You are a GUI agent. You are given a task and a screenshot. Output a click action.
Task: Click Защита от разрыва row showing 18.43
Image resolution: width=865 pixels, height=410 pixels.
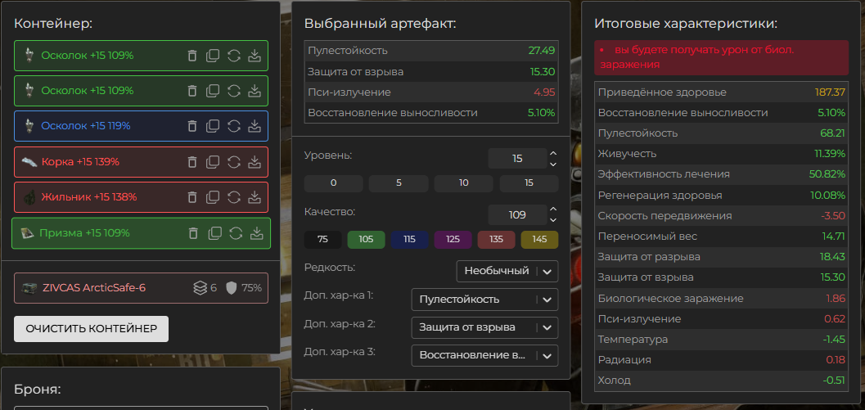(x=721, y=257)
